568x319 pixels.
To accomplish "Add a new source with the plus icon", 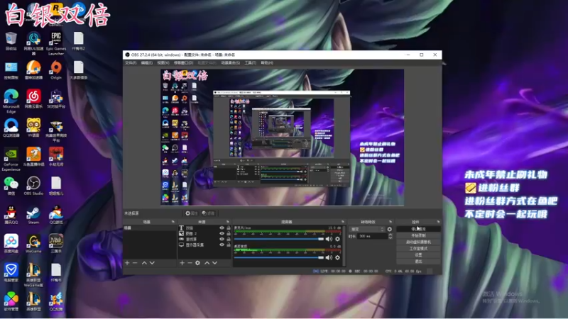I will click(182, 263).
